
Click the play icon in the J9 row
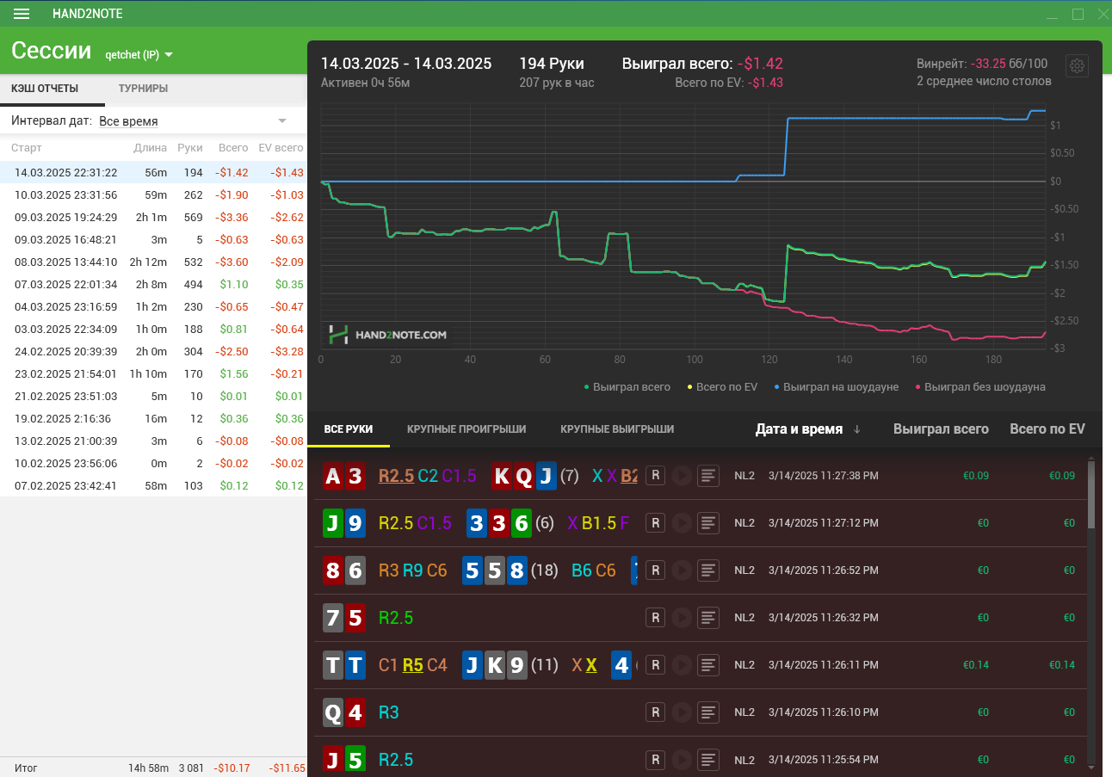point(682,523)
